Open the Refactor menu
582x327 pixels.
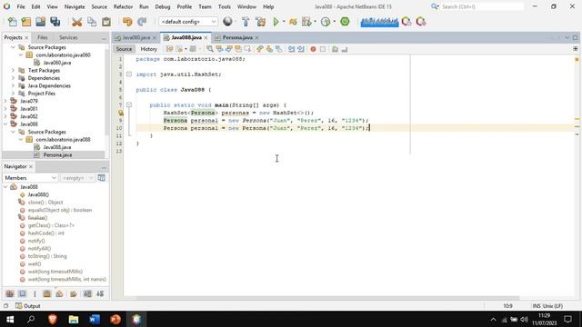click(123, 6)
